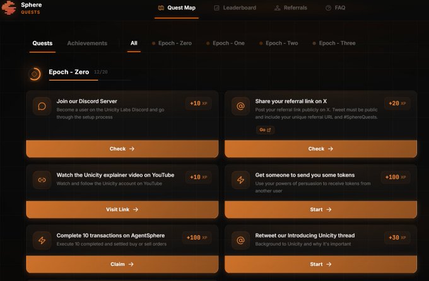Viewport: 429px width, 281px height.
Task: Click Retweet our Introducing Unicity thread title
Action: pyautogui.click(x=305, y=236)
